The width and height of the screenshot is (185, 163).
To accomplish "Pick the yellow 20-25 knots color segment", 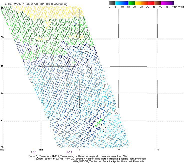I will pyautogui.click(x=138, y=3).
